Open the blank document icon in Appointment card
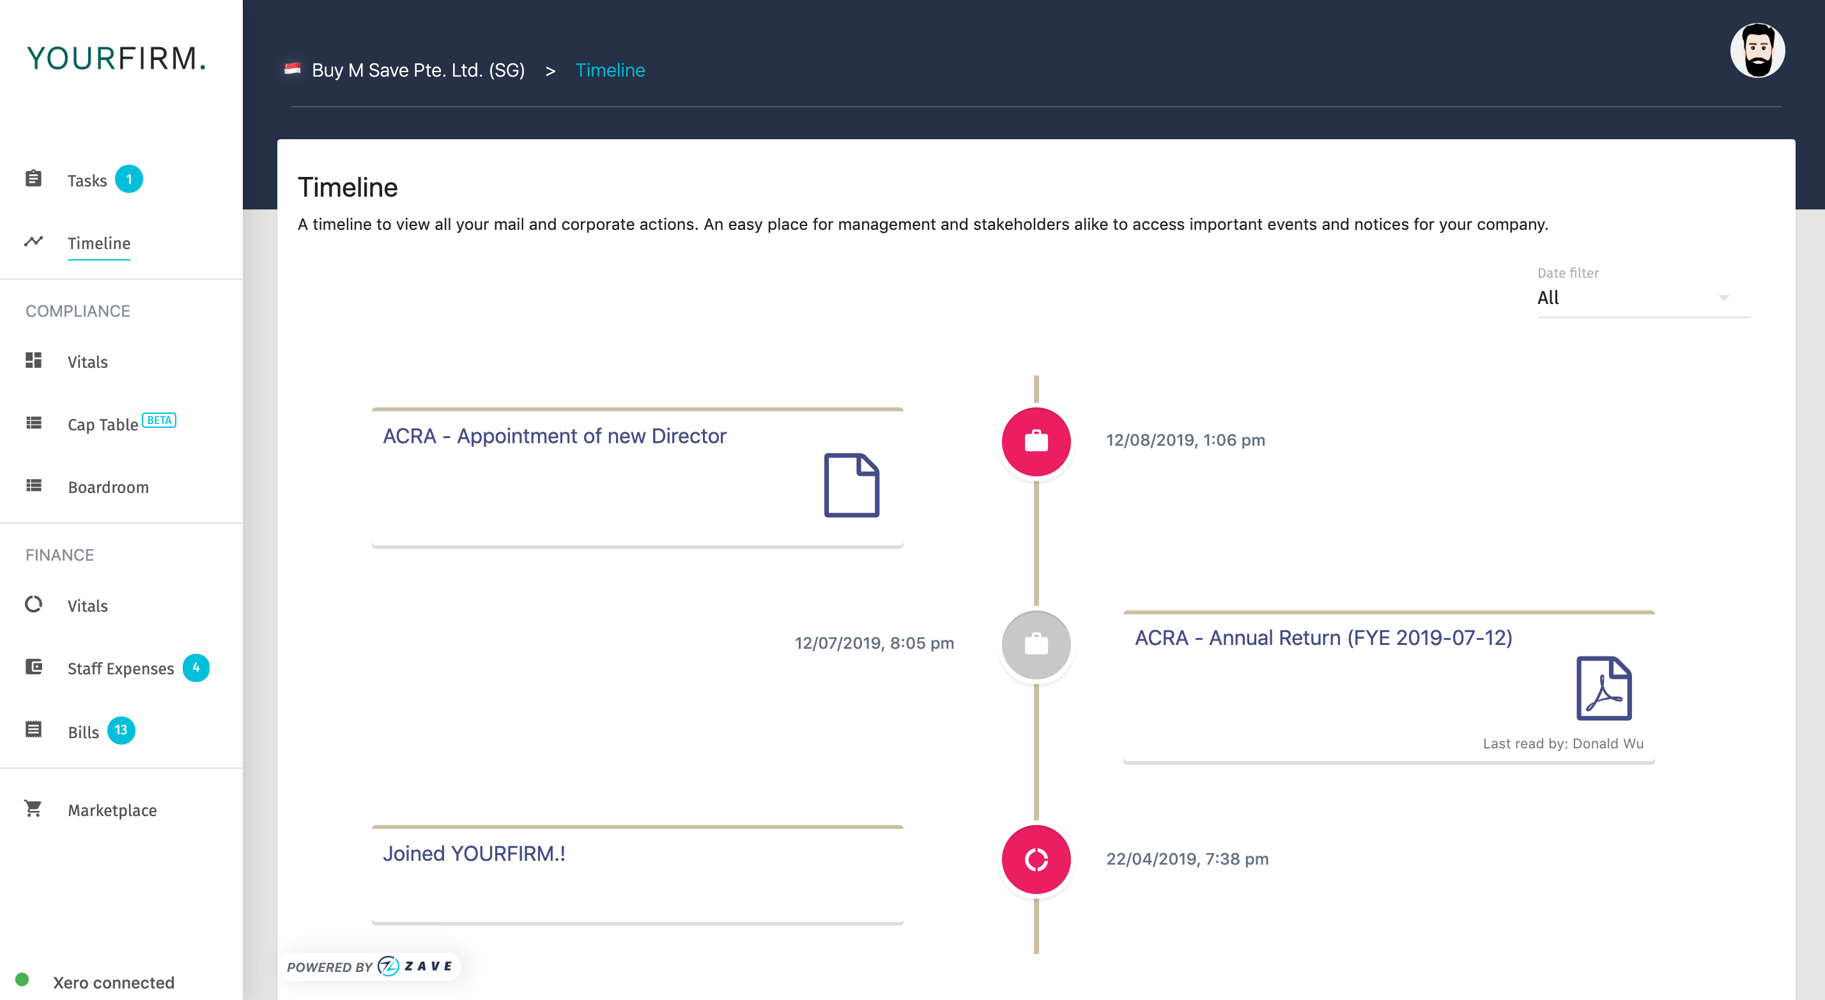 click(x=852, y=485)
